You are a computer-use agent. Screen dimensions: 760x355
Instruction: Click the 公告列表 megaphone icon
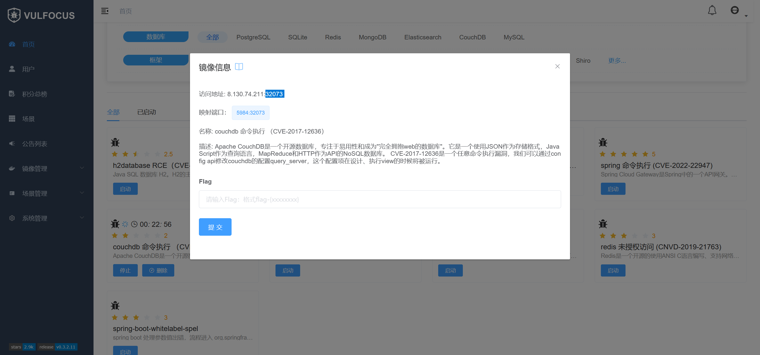click(12, 144)
